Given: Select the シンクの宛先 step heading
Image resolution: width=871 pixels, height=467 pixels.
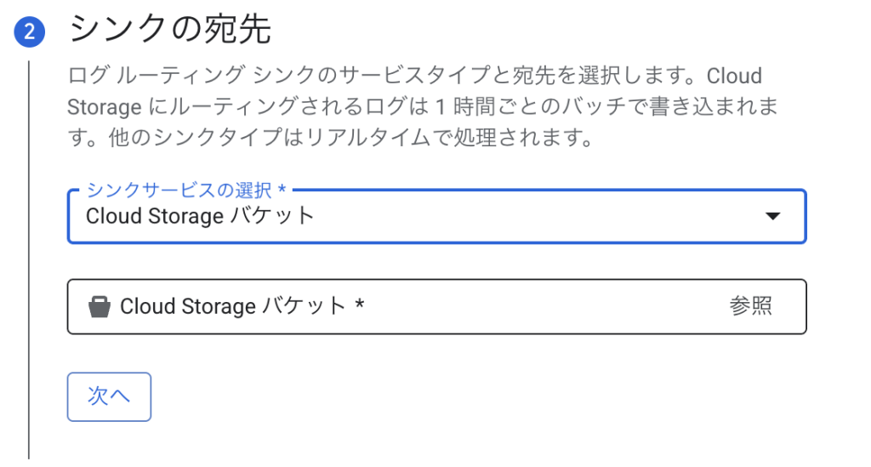Looking at the screenshot, I should tap(170, 29).
